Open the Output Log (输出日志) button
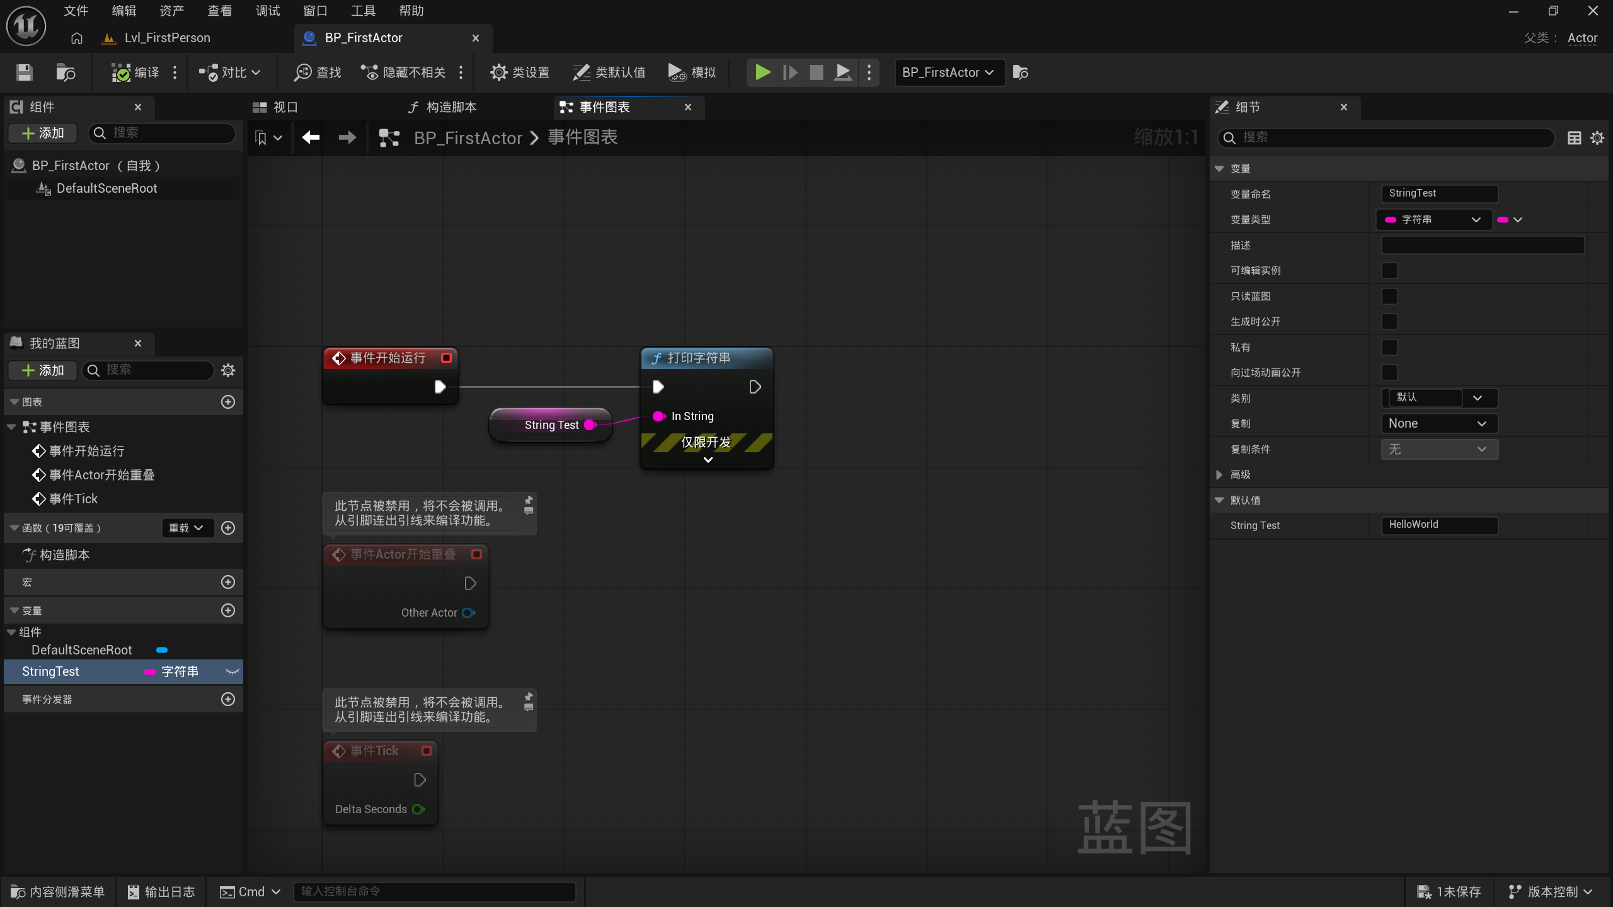Screen dimensions: 1613x907 161,892
